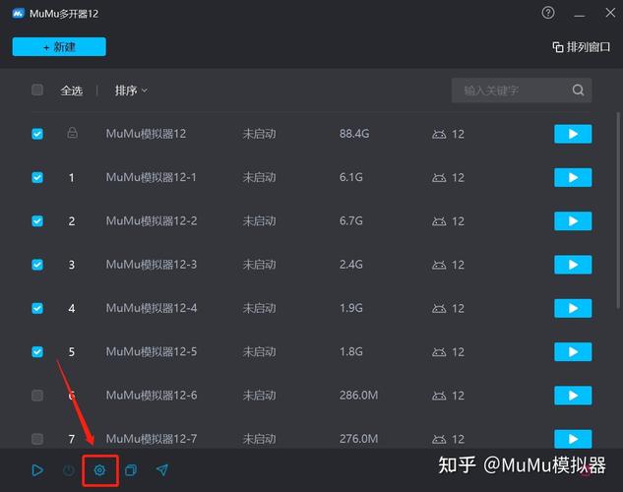Screen dimensions: 623x492
Task: Click batch start icon in bottom toolbar
Action: click(x=37, y=470)
